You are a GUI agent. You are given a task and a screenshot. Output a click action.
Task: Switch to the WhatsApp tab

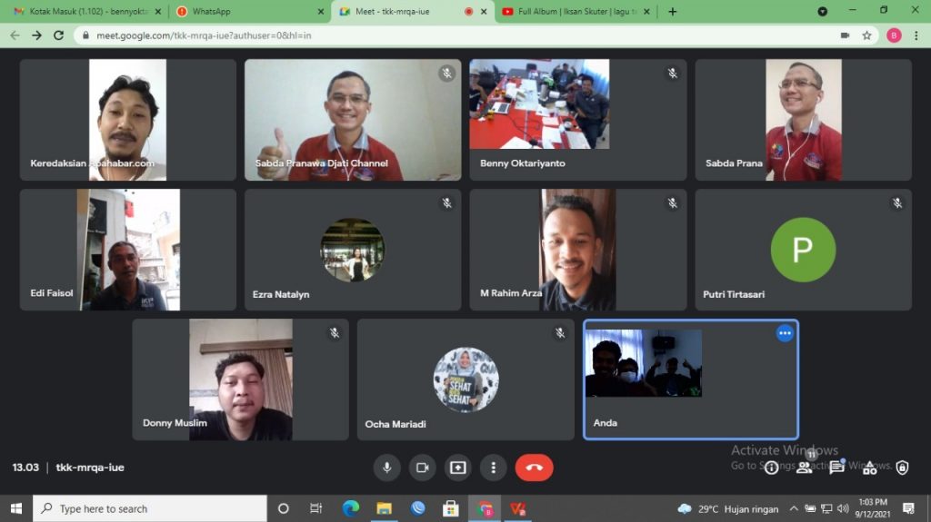pos(245,12)
